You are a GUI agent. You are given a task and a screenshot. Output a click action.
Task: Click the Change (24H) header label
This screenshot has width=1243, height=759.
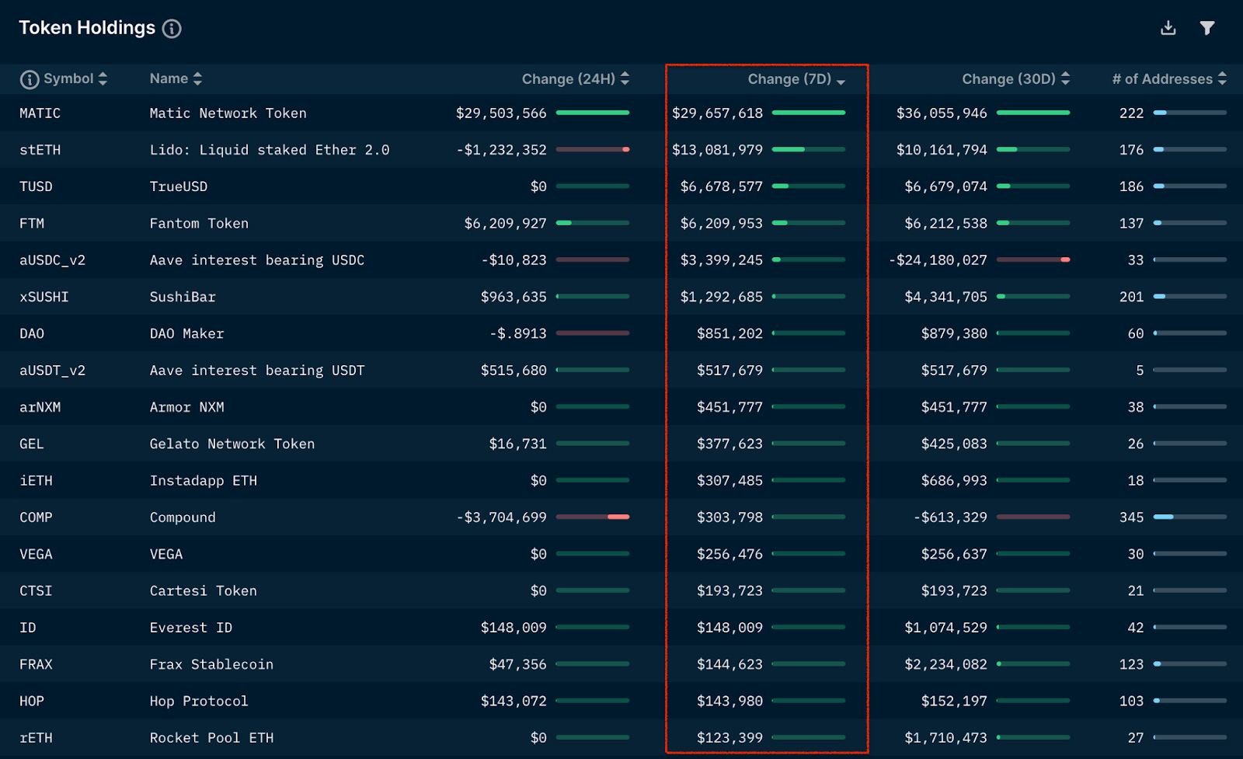(569, 79)
